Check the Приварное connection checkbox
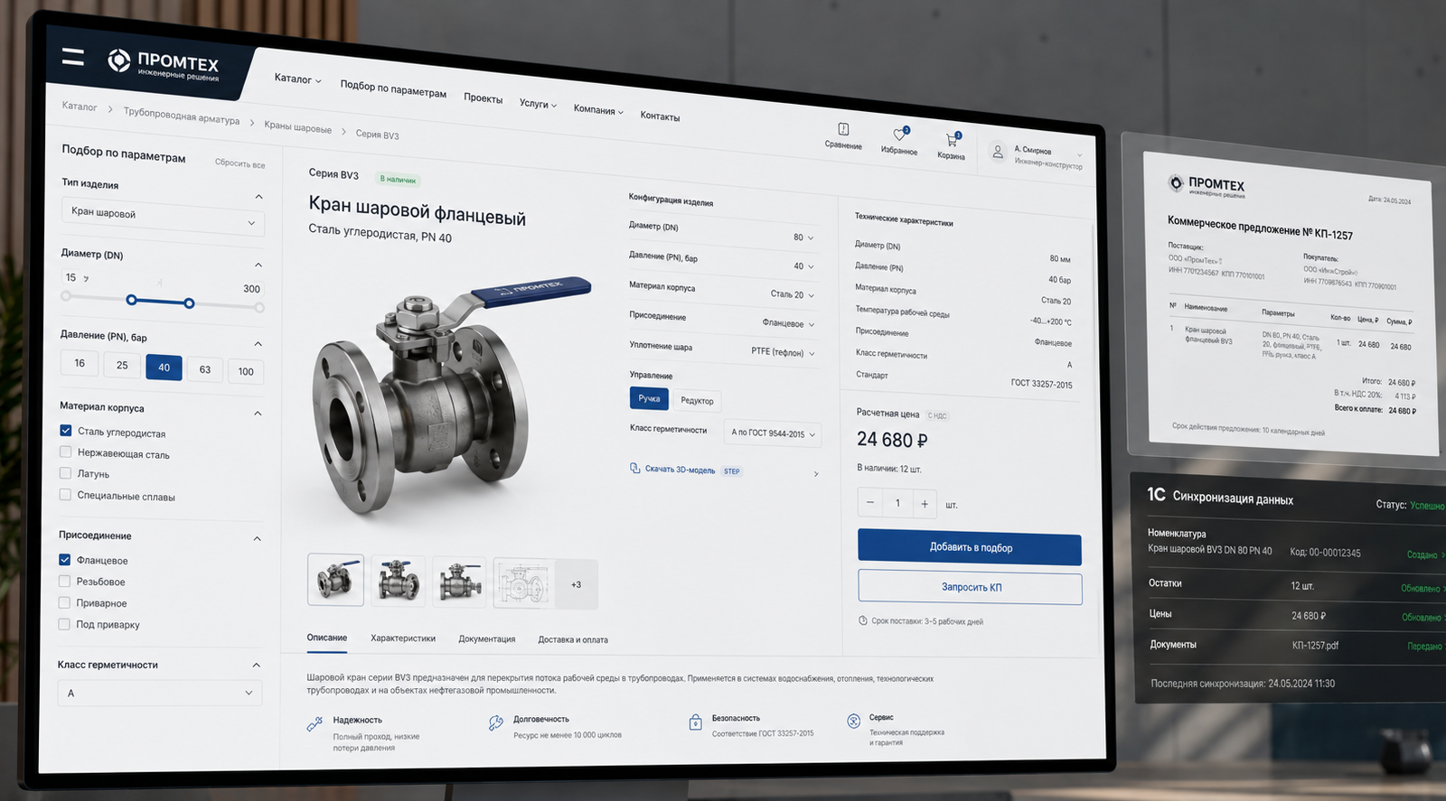 (64, 602)
